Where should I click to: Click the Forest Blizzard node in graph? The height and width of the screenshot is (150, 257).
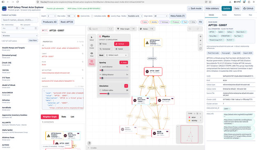tap(129, 129)
